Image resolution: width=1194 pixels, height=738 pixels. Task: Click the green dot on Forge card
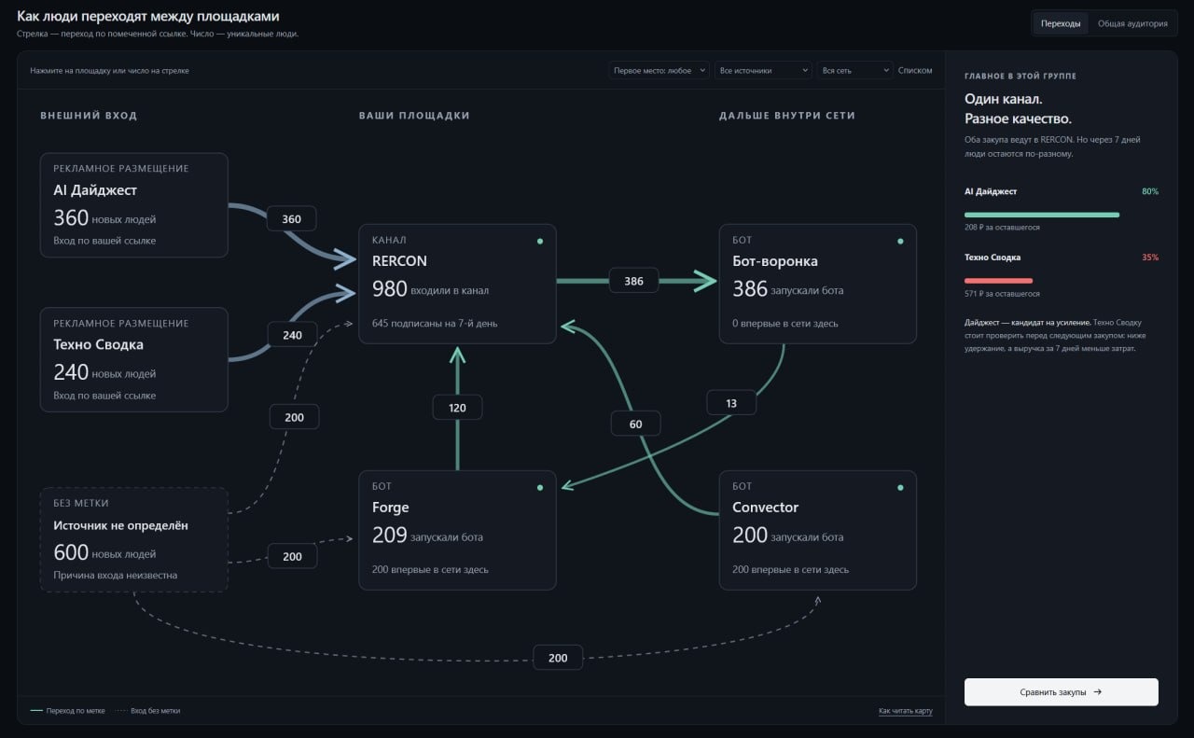point(540,487)
